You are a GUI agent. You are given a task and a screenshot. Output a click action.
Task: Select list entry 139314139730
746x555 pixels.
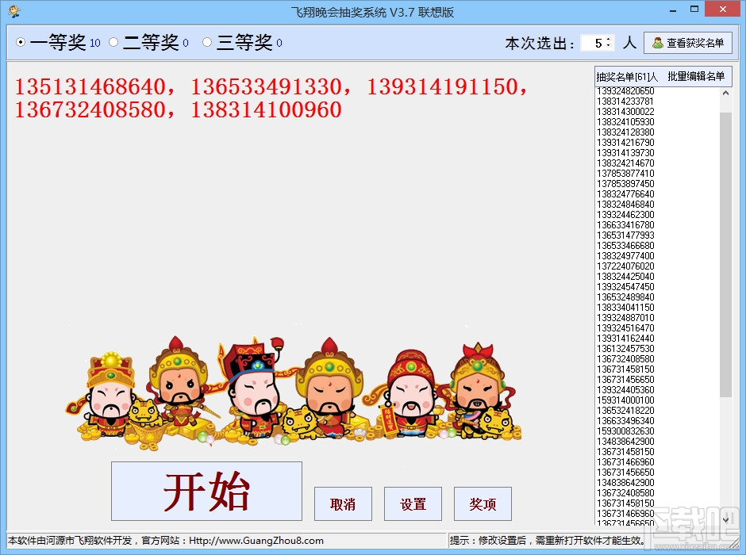point(625,153)
